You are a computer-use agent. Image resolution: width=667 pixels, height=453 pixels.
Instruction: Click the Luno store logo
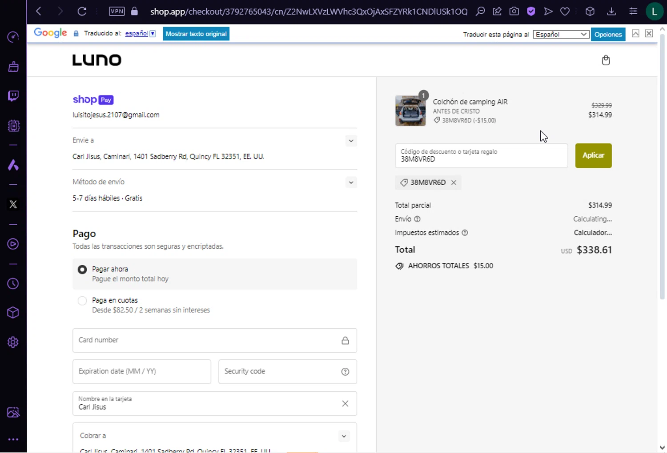pyautogui.click(x=97, y=60)
